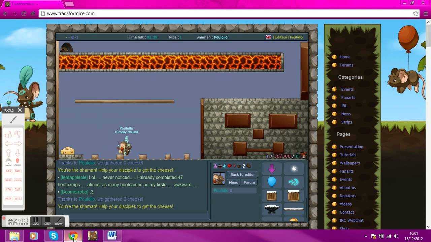Close the Tools panel
Image resolution: width=431 pixels, height=242 pixels.
click(x=20, y=110)
